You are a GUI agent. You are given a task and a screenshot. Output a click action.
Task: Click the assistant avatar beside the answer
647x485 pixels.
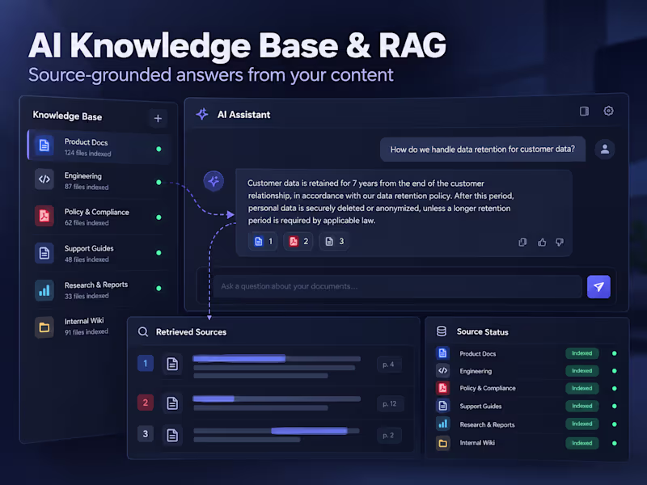[x=214, y=181]
